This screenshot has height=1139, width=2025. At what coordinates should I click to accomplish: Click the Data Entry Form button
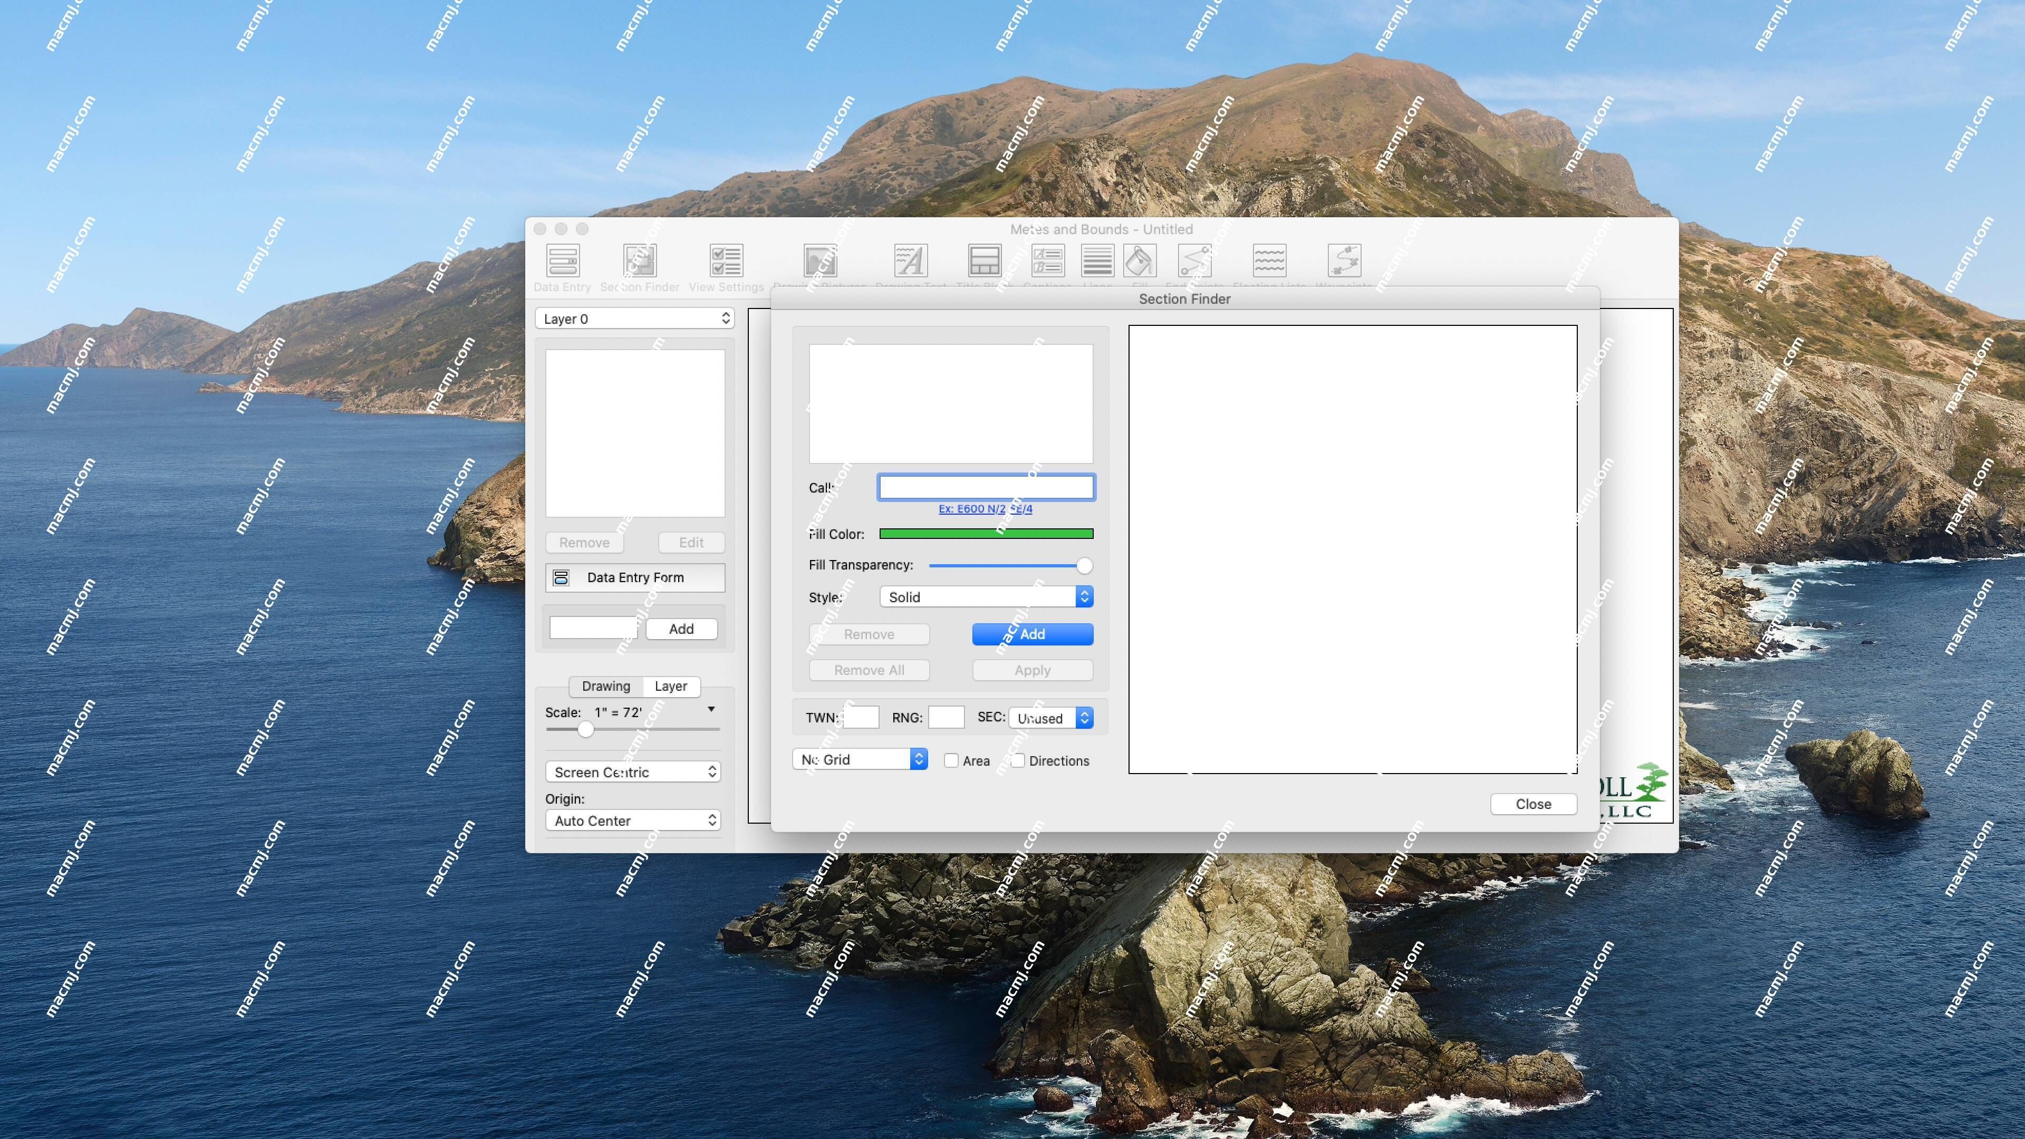634,578
